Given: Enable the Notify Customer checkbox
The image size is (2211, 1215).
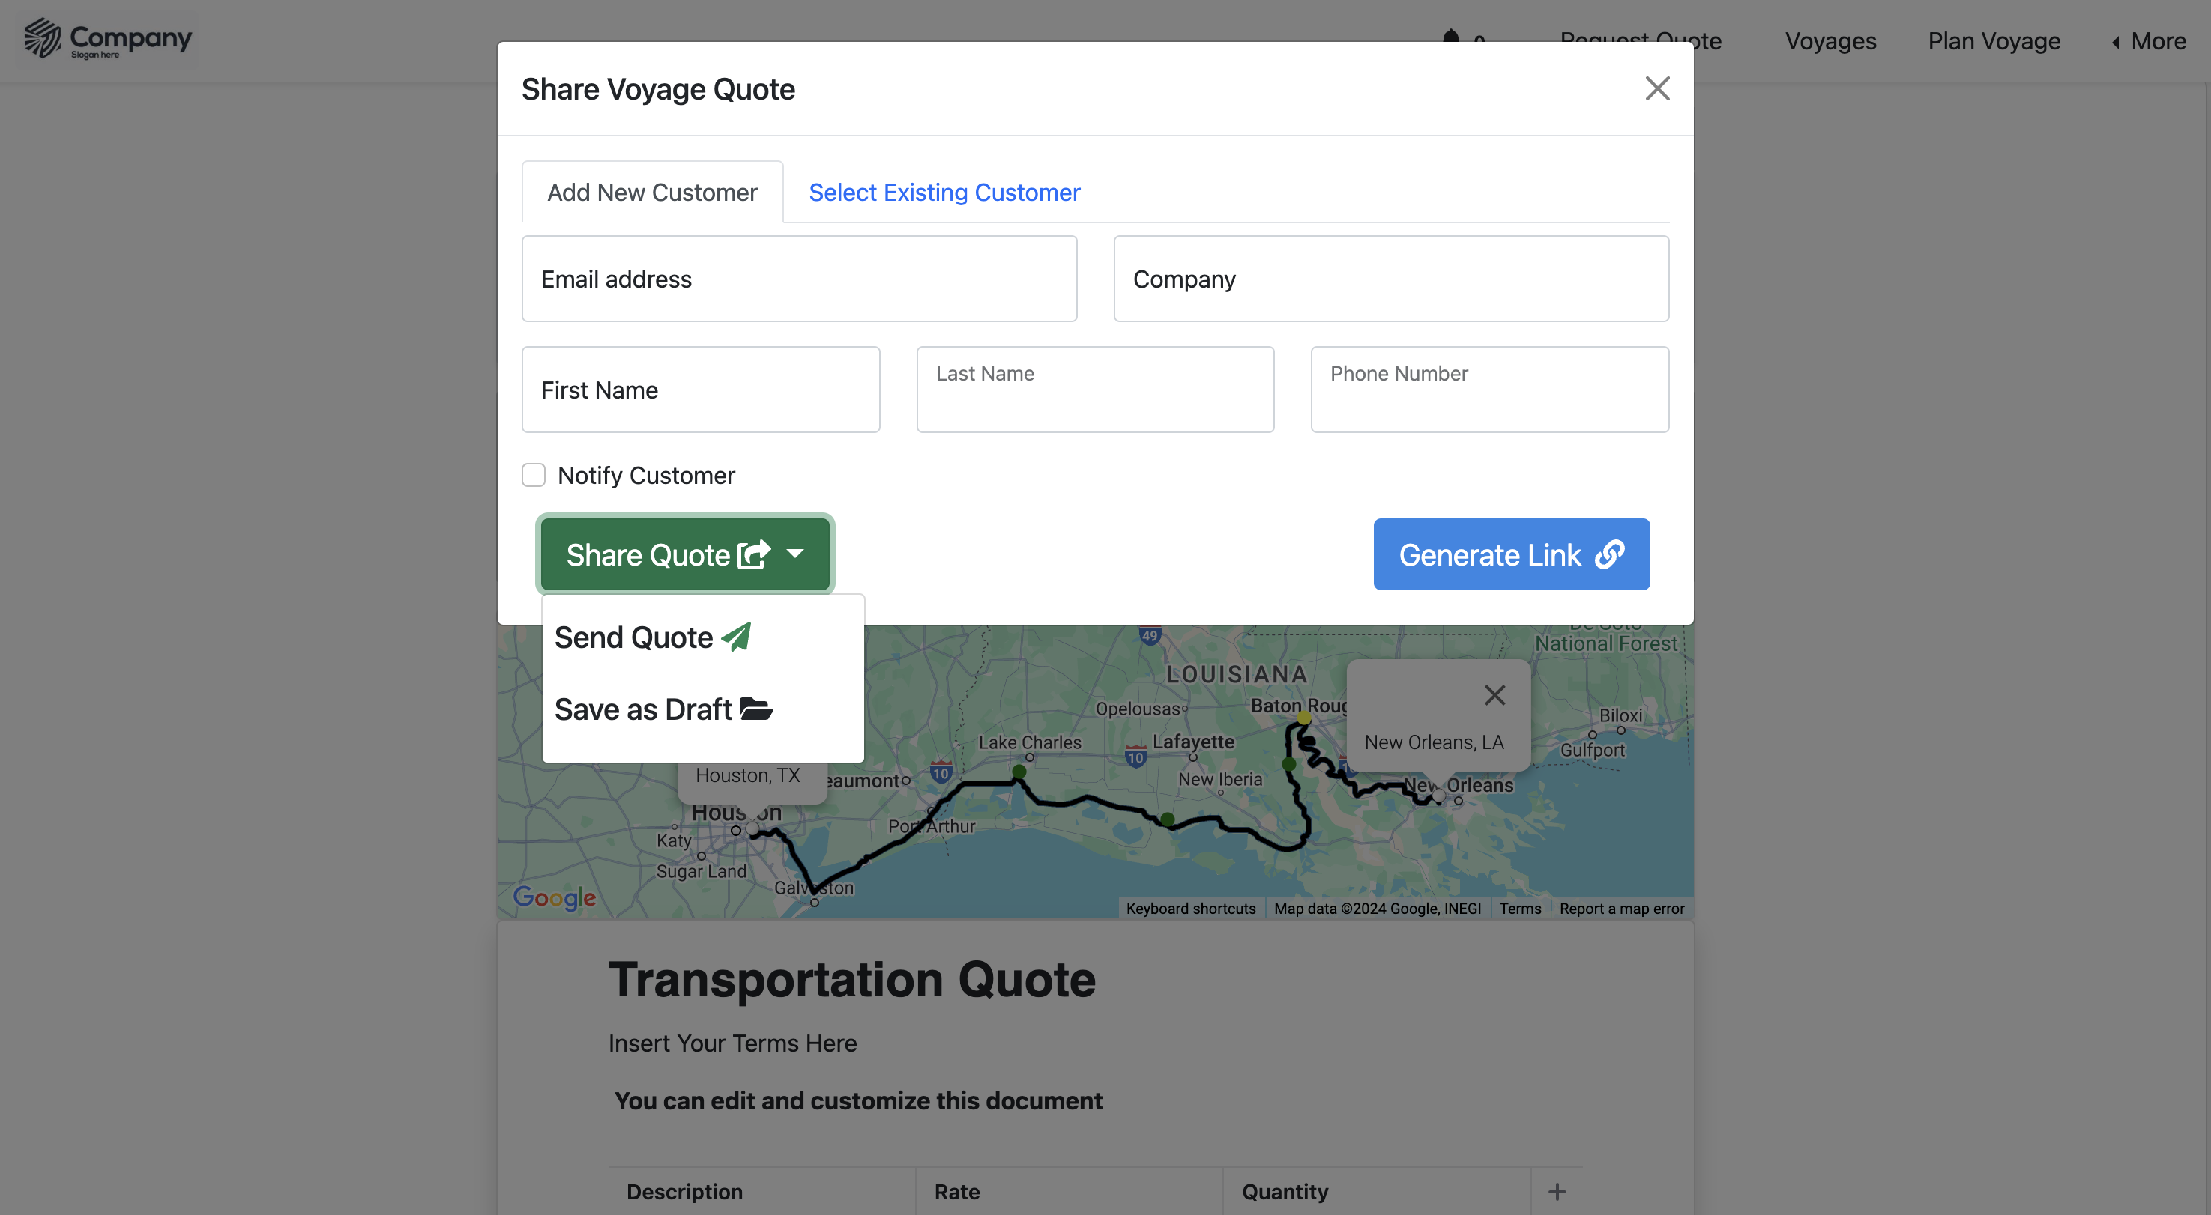Looking at the screenshot, I should pyautogui.click(x=534, y=476).
